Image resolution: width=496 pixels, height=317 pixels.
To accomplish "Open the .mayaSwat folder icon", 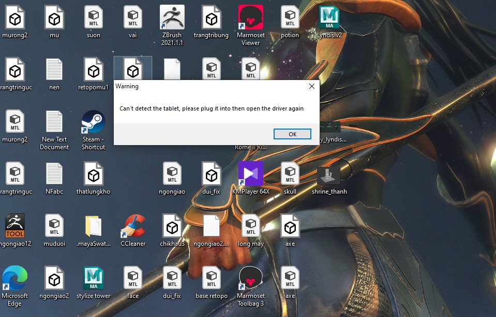I will pos(93,227).
